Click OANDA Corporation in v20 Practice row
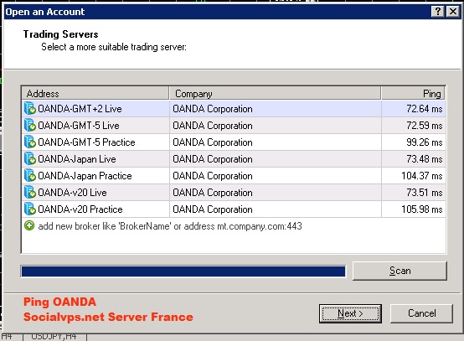This screenshot has height=341, width=464. pos(213,209)
